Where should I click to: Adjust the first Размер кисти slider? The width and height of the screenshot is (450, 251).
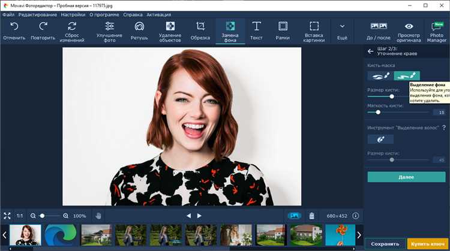pyautogui.click(x=392, y=96)
